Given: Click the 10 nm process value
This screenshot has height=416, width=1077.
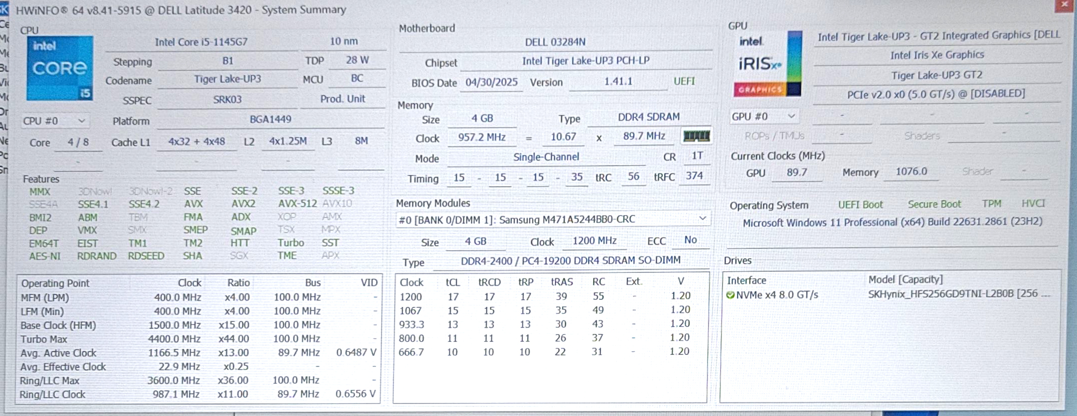Looking at the screenshot, I should pos(343,41).
